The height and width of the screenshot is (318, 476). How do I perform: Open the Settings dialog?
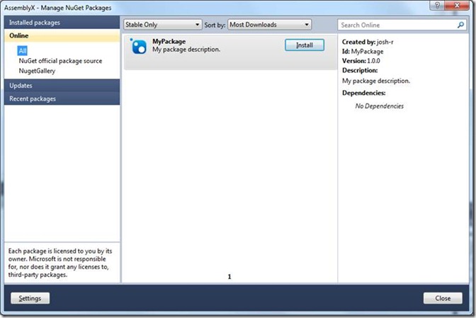30,298
